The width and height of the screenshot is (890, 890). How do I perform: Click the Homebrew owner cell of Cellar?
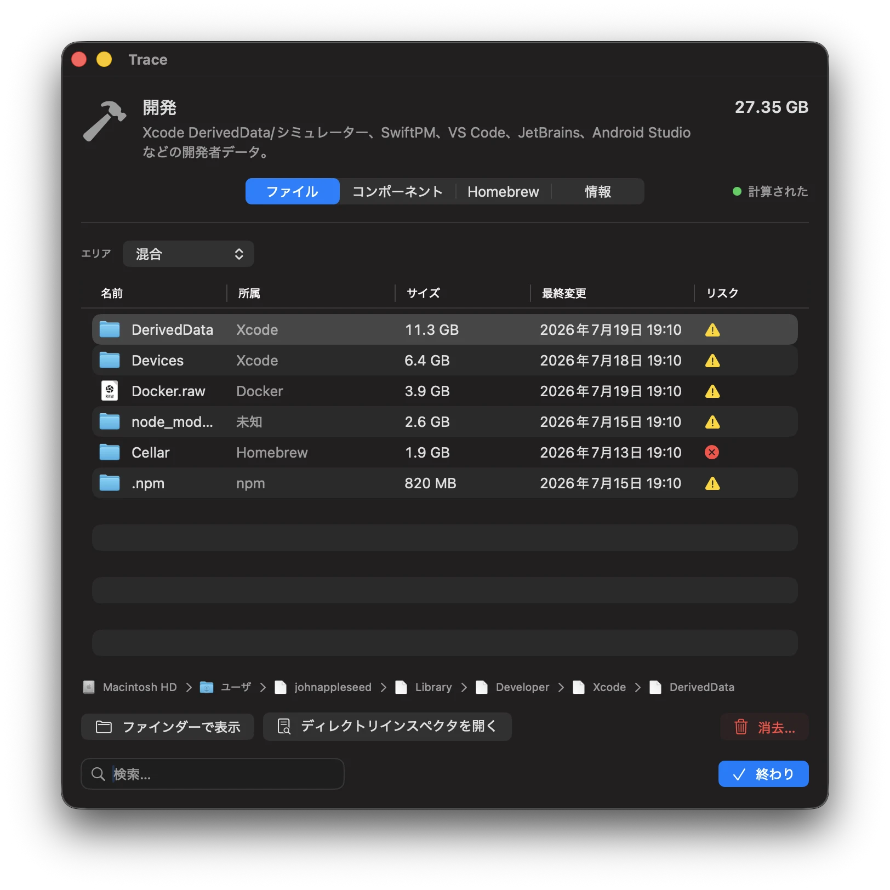click(x=272, y=453)
